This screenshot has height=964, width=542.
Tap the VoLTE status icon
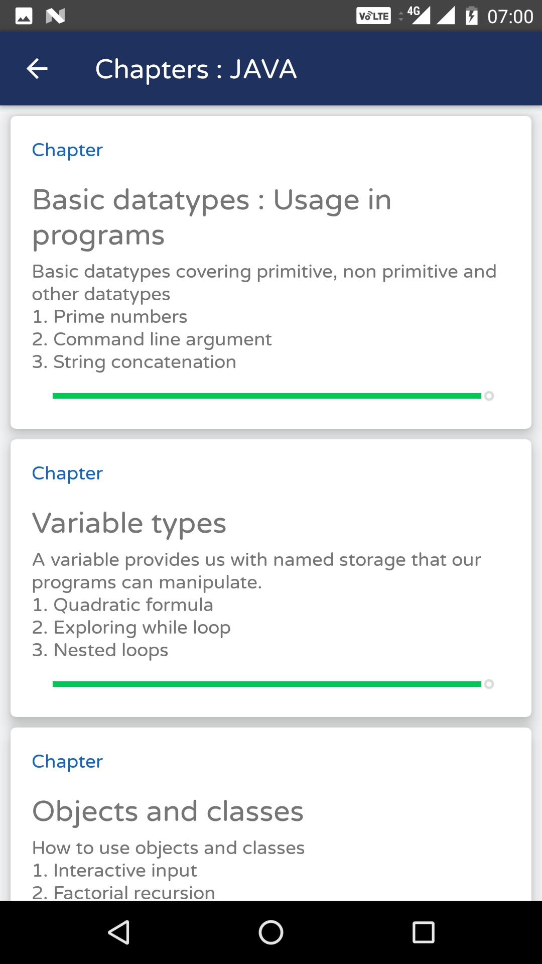(x=373, y=16)
